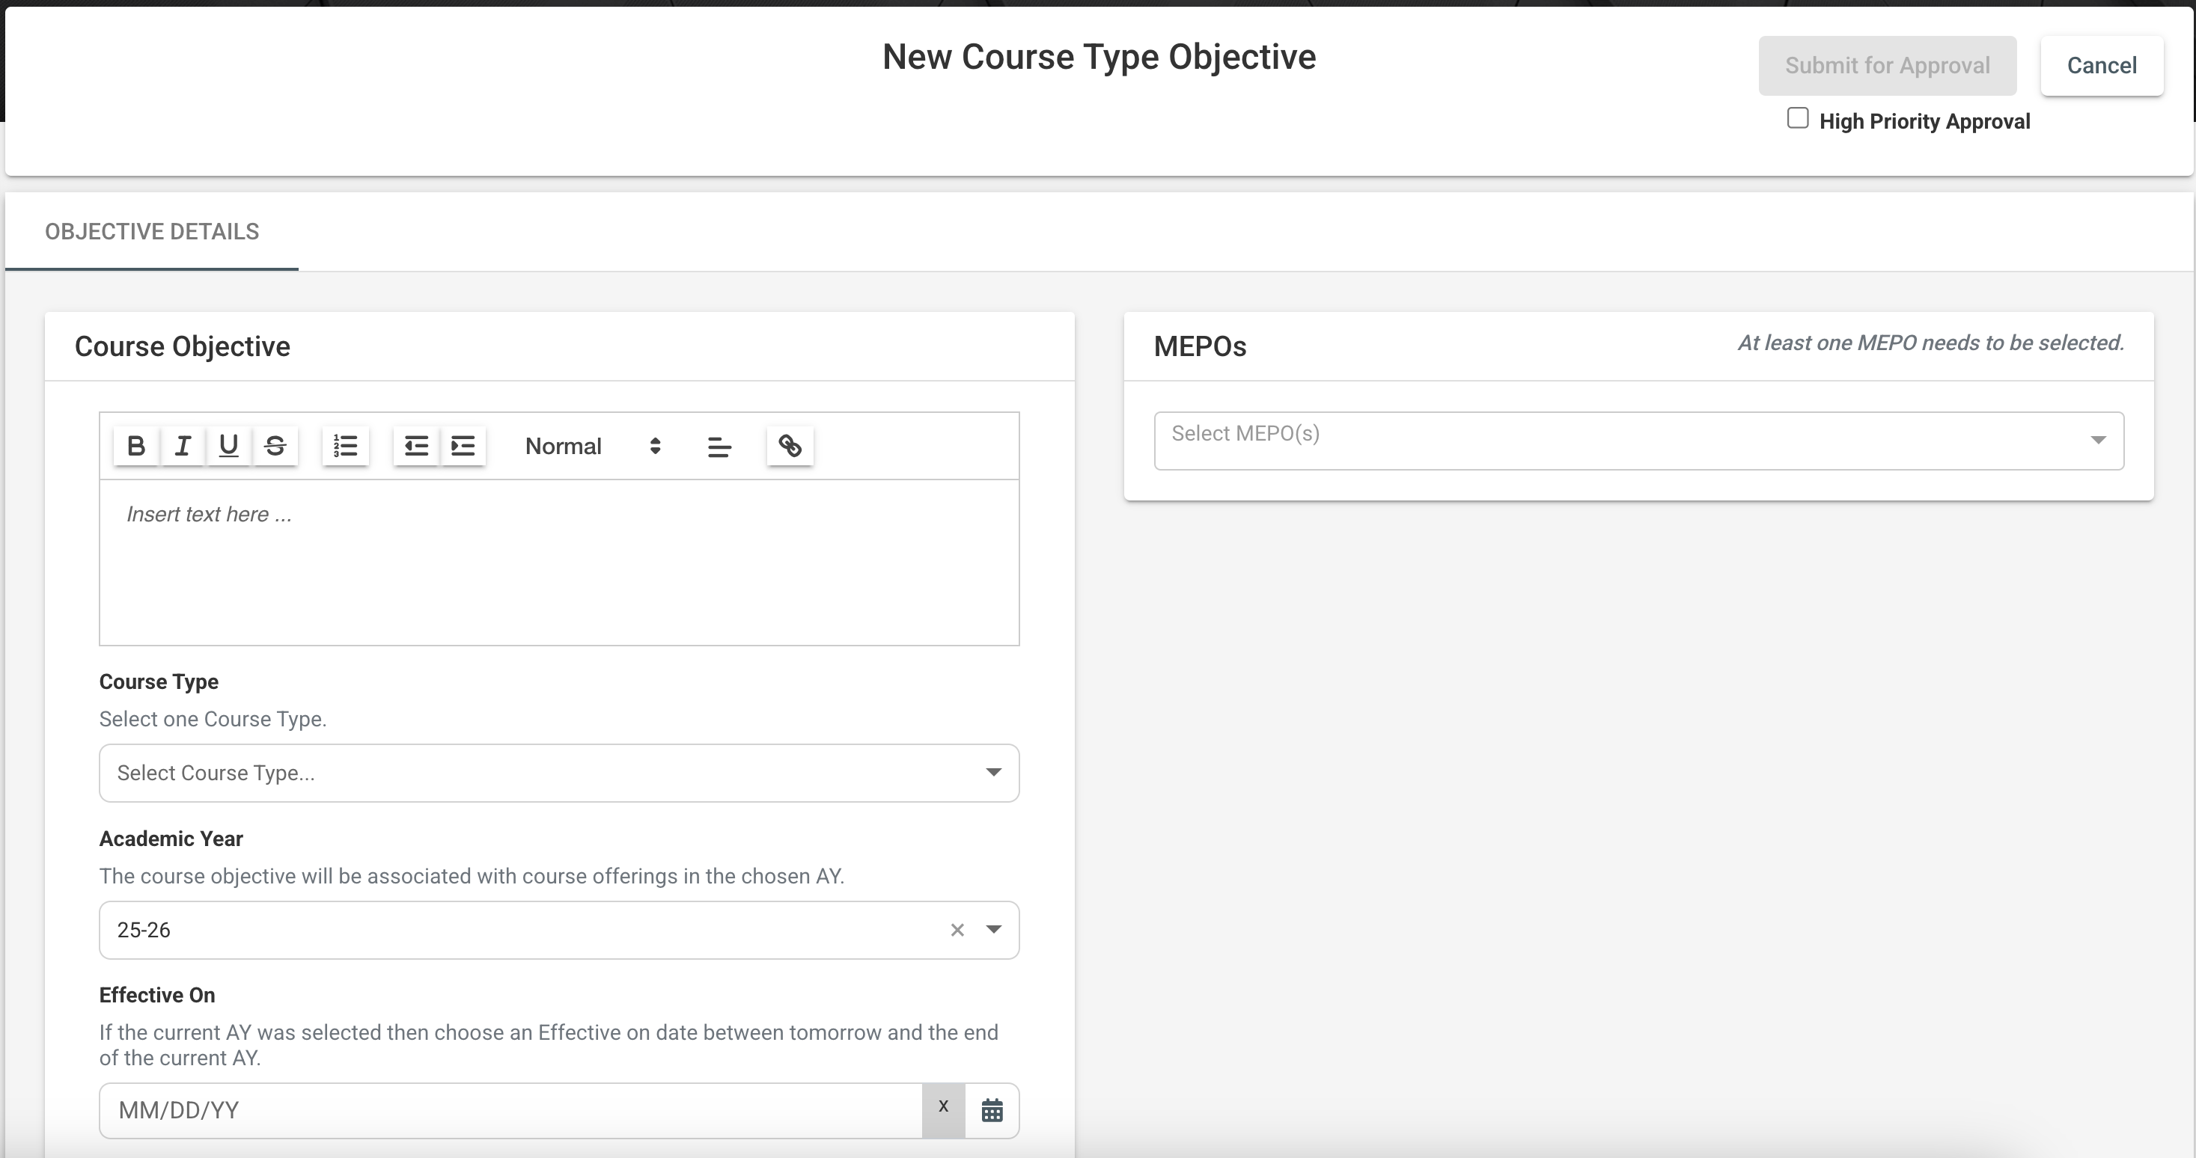Open the Select MEPO(s) dropdown

pyautogui.click(x=1638, y=441)
